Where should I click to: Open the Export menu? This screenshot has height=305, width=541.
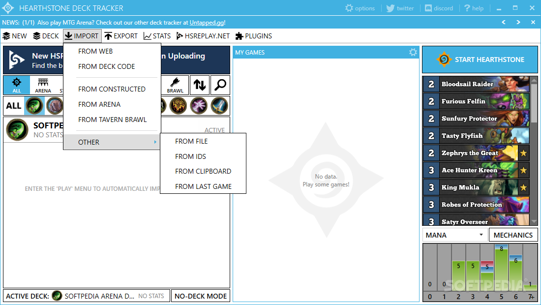point(121,36)
